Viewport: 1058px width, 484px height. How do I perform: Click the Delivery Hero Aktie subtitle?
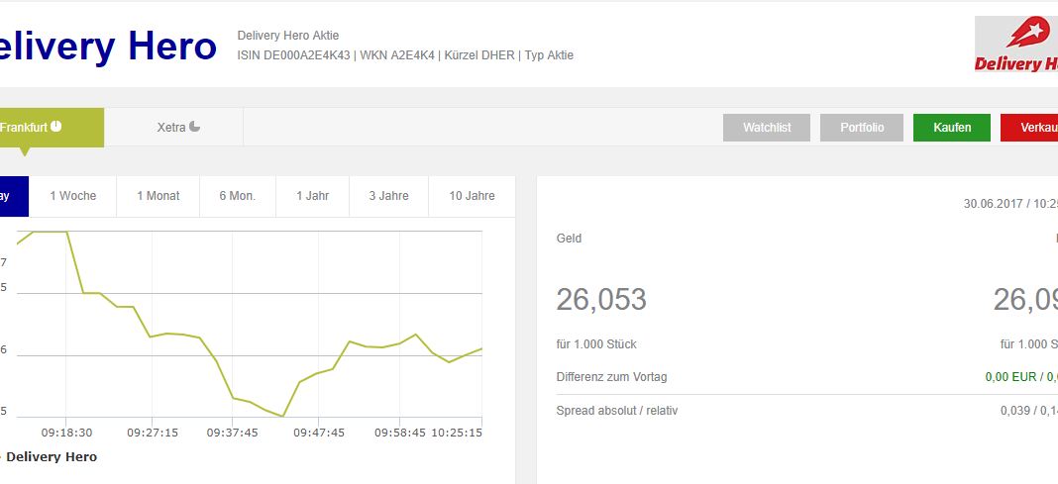[x=288, y=35]
